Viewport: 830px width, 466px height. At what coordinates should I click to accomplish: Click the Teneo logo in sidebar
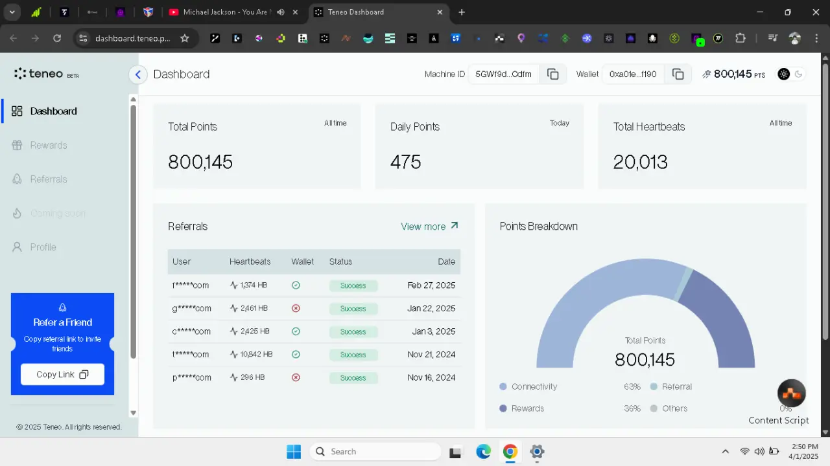tap(47, 74)
